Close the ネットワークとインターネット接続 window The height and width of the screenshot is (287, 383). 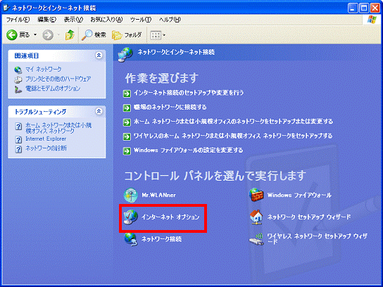[375, 8]
